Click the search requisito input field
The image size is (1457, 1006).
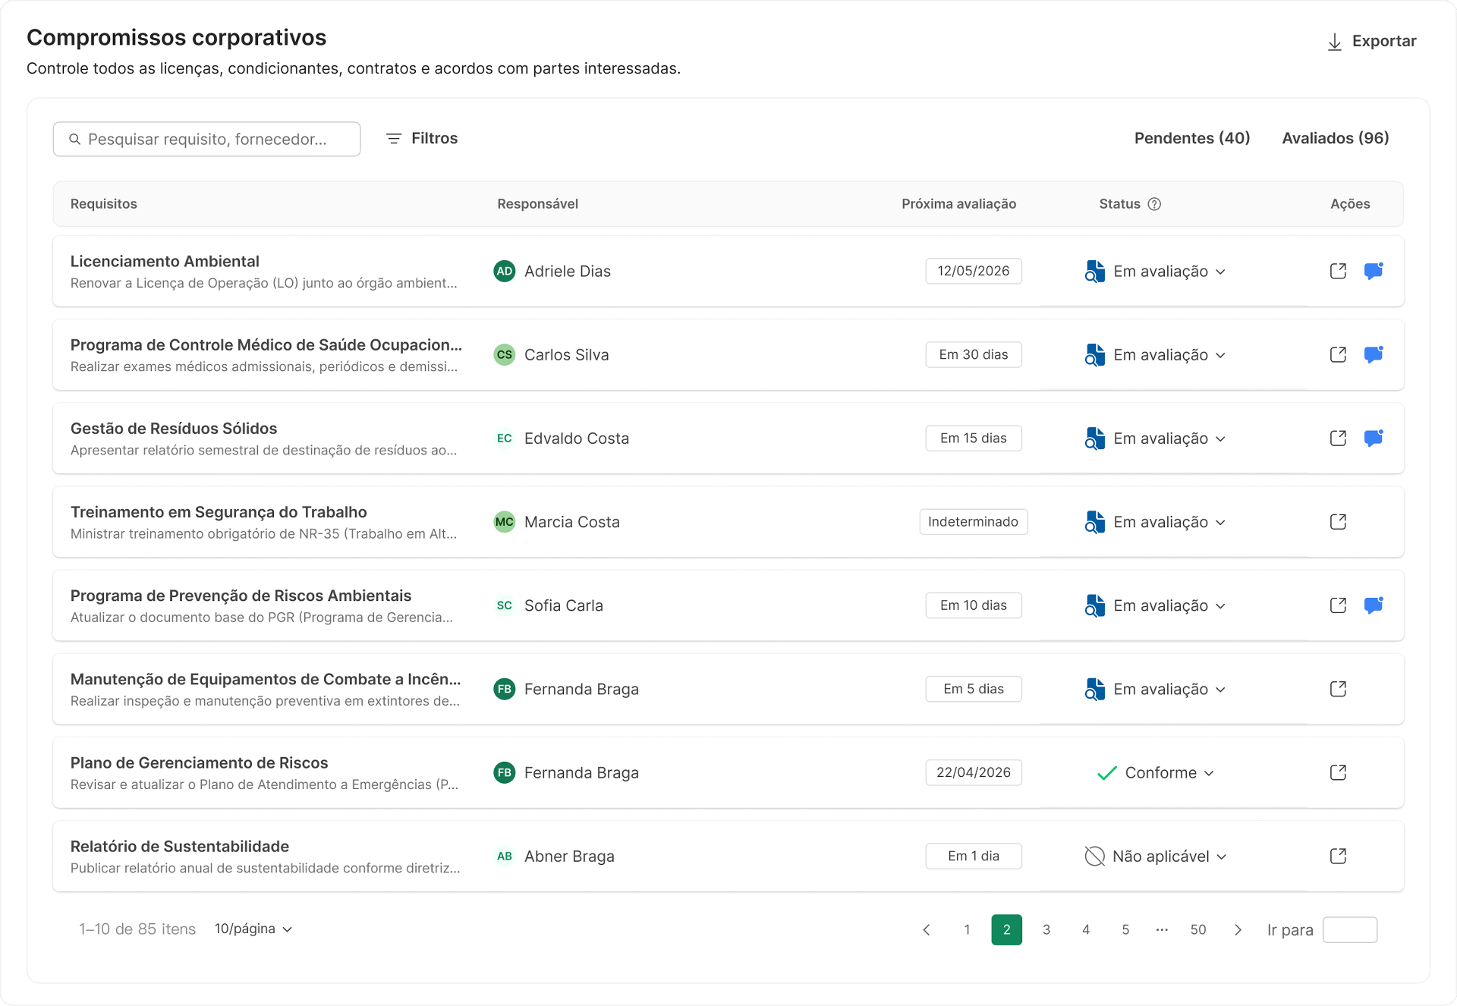pos(206,139)
